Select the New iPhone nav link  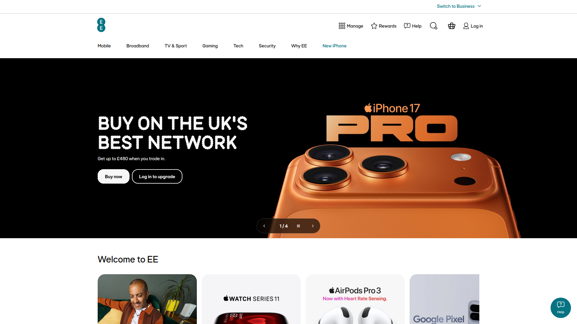click(x=334, y=46)
